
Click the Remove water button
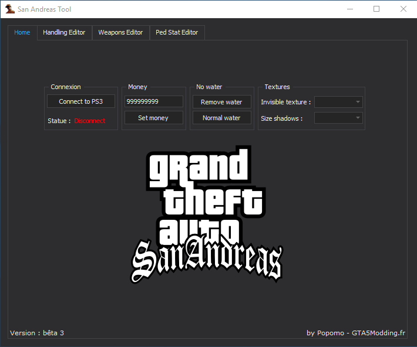click(221, 102)
